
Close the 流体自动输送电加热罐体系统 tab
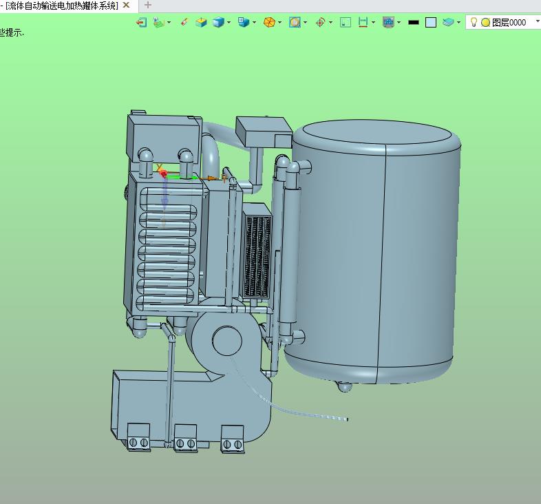tap(126, 6)
